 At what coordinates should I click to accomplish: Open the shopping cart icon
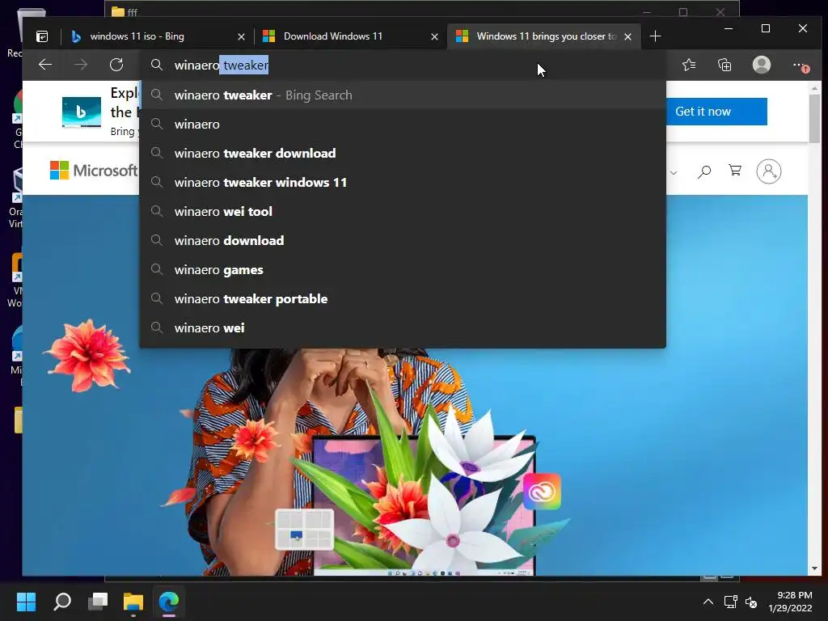(x=734, y=170)
